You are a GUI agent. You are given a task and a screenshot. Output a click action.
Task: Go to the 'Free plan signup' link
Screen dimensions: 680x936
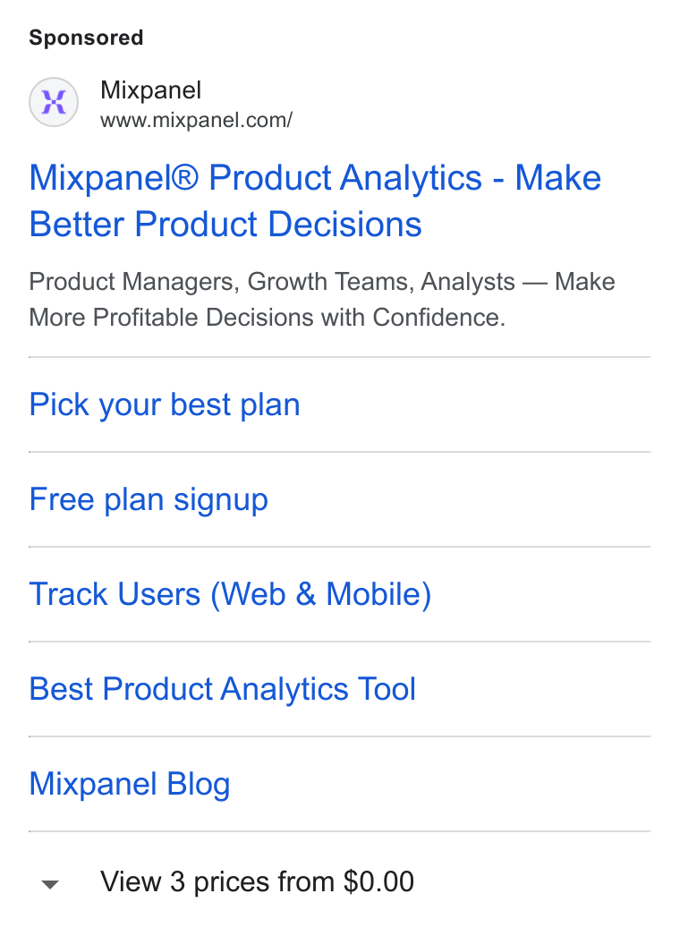(x=149, y=499)
